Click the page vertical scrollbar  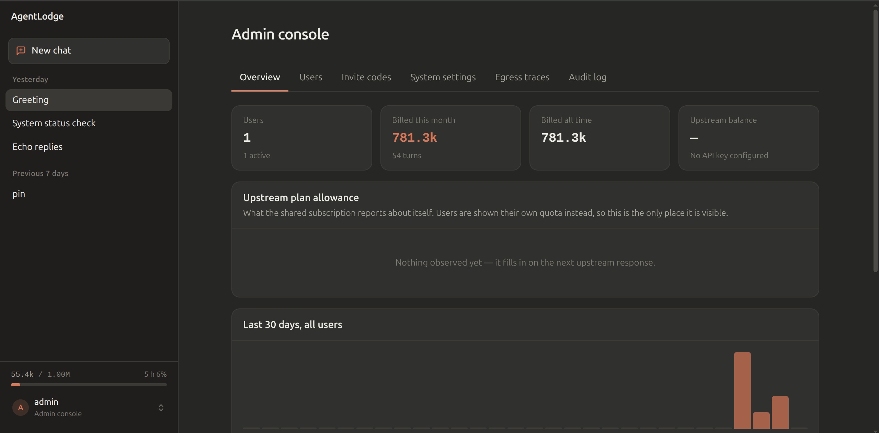[x=875, y=141]
